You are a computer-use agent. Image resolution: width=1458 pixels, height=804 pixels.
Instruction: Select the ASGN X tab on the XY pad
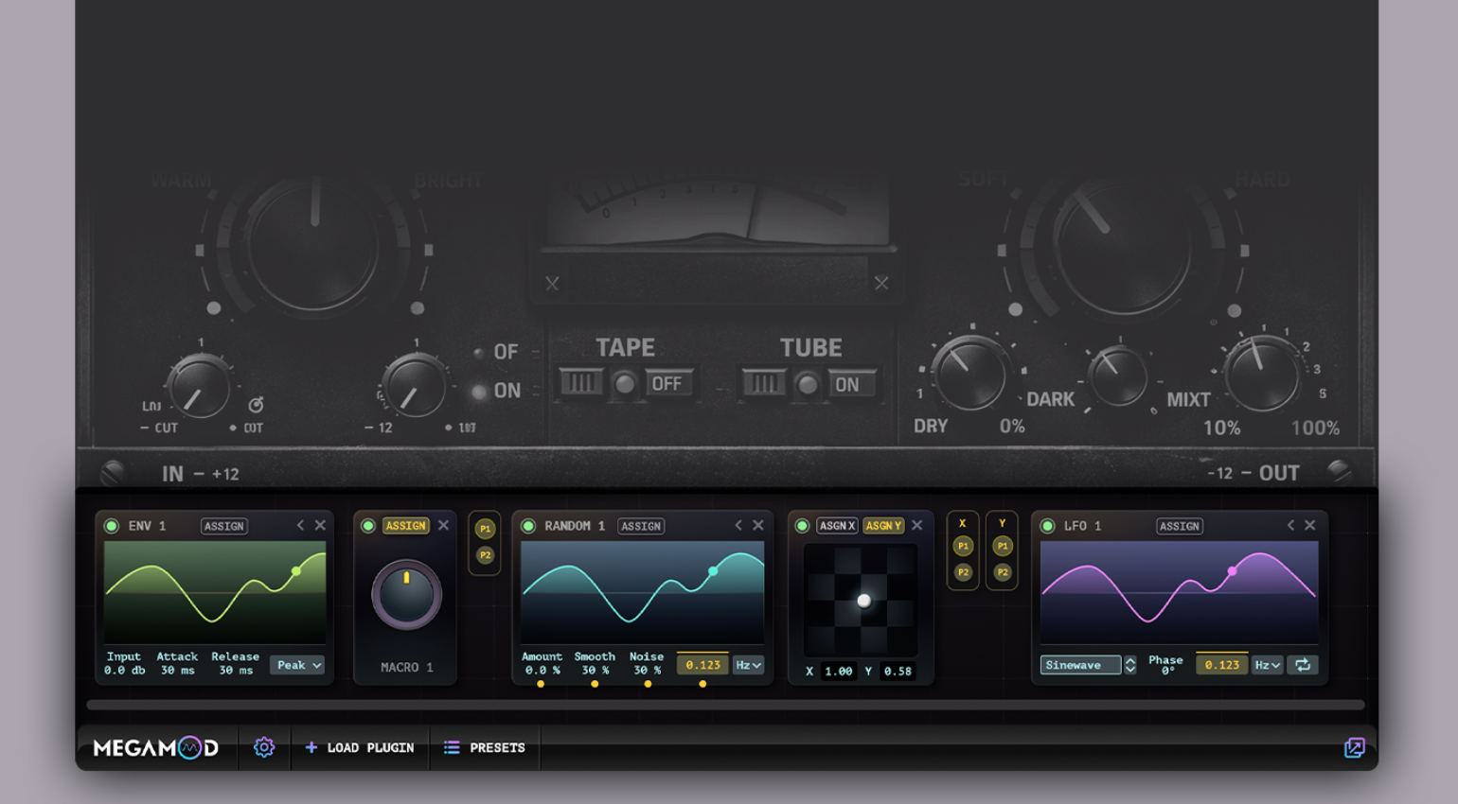click(837, 526)
